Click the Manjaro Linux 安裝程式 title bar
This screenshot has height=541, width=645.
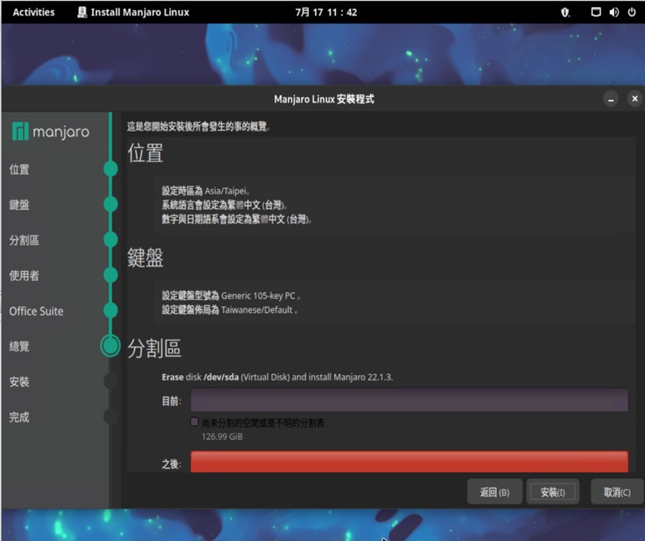point(324,99)
